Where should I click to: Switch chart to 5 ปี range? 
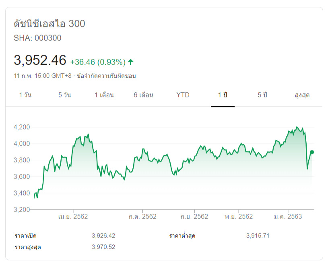262,95
